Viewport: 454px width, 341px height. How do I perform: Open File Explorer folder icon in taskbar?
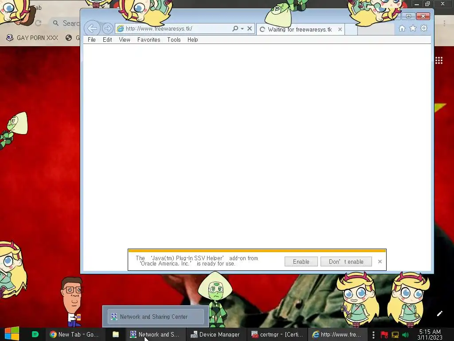pos(116,334)
